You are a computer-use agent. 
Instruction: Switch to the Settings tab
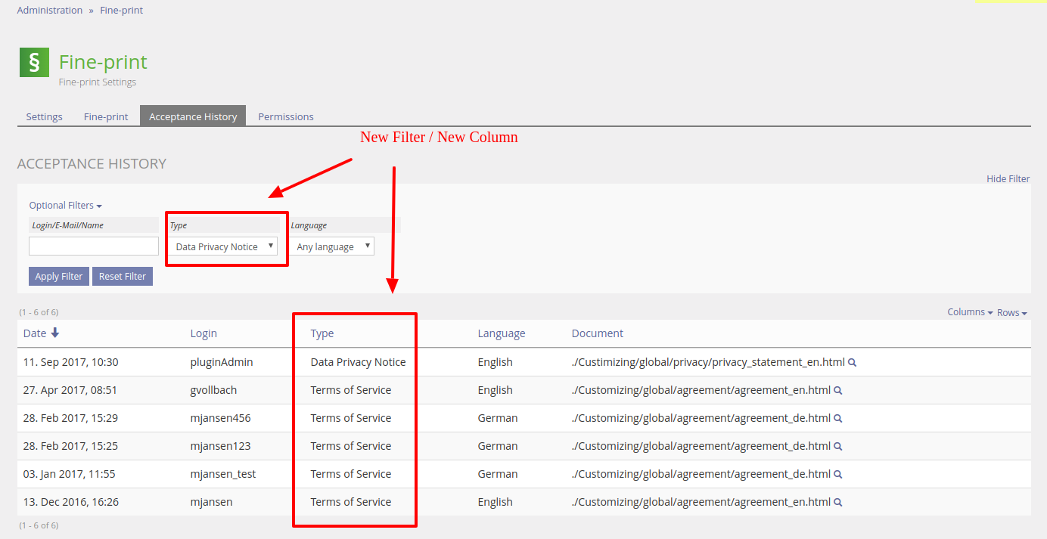click(x=44, y=116)
